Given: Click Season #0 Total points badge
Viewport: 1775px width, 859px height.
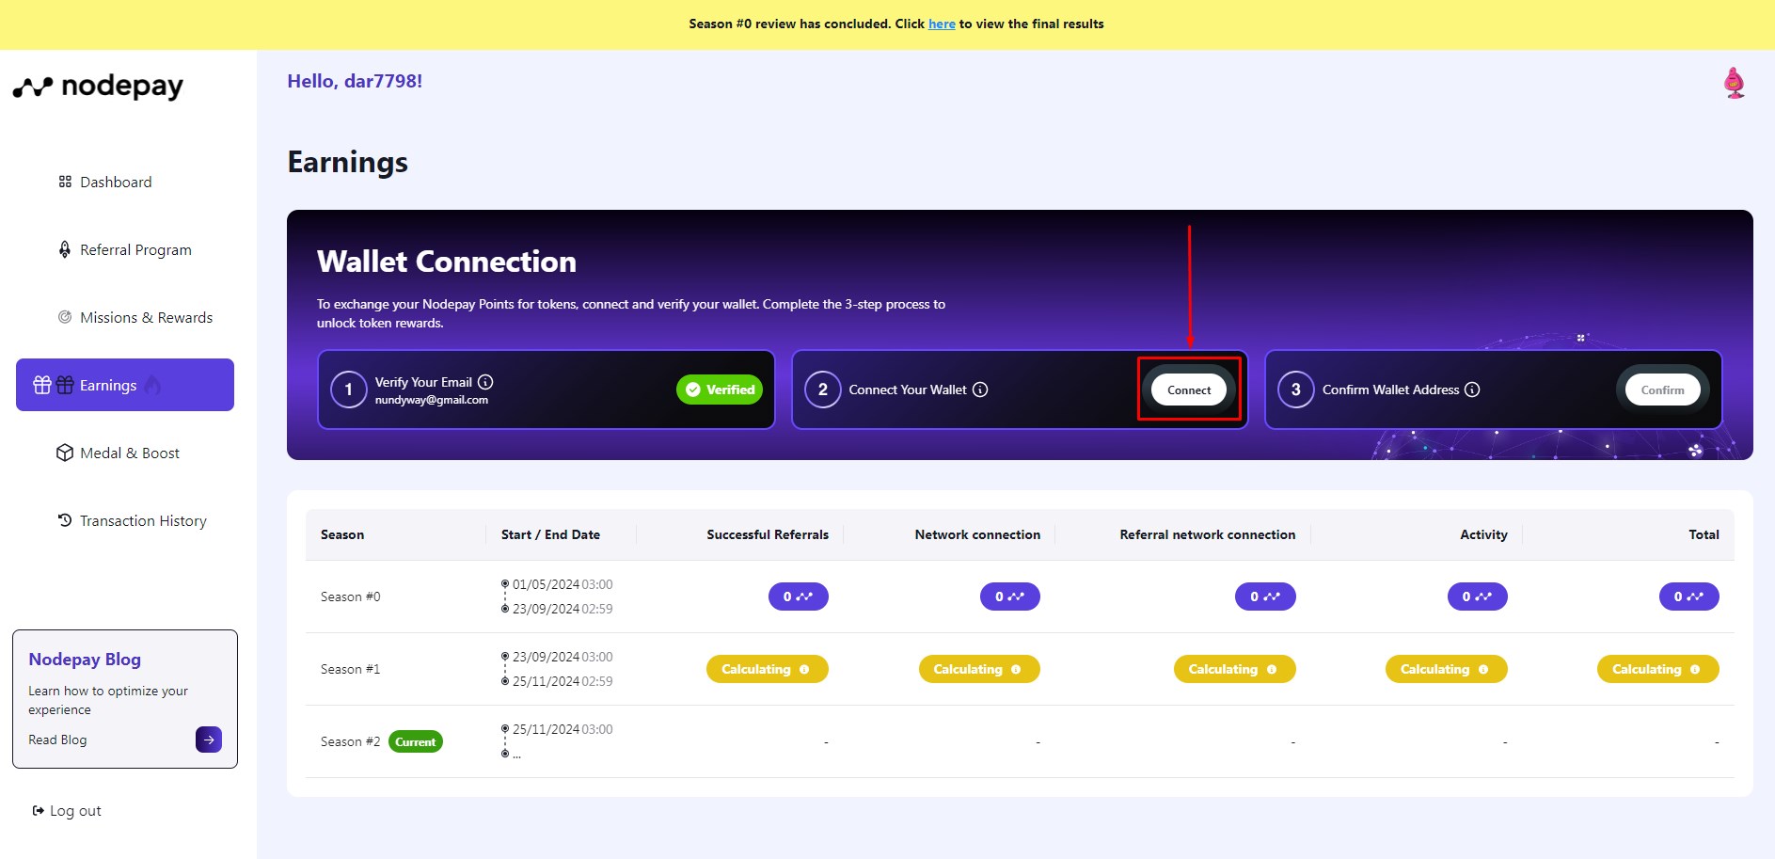Looking at the screenshot, I should click(x=1688, y=597).
